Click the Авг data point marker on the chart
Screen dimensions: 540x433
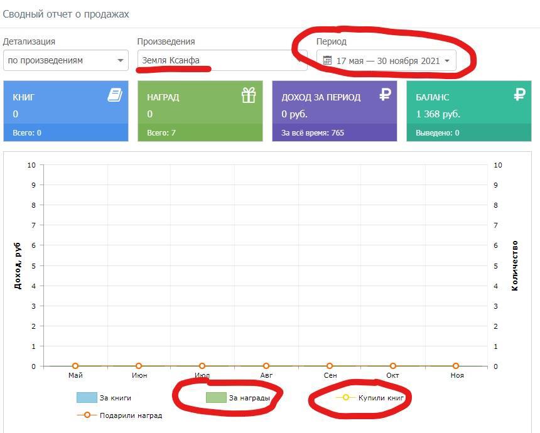[x=266, y=366]
